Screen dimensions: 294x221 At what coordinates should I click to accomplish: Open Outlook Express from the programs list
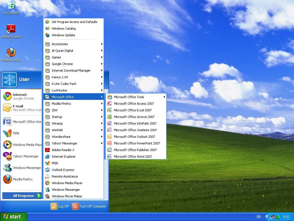[x=73, y=170]
